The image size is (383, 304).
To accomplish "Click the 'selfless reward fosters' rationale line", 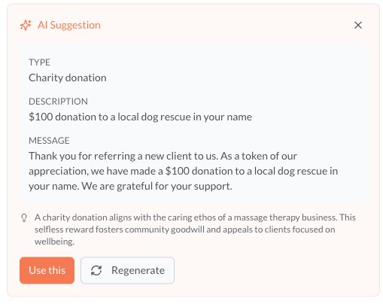I will click(184, 230).
